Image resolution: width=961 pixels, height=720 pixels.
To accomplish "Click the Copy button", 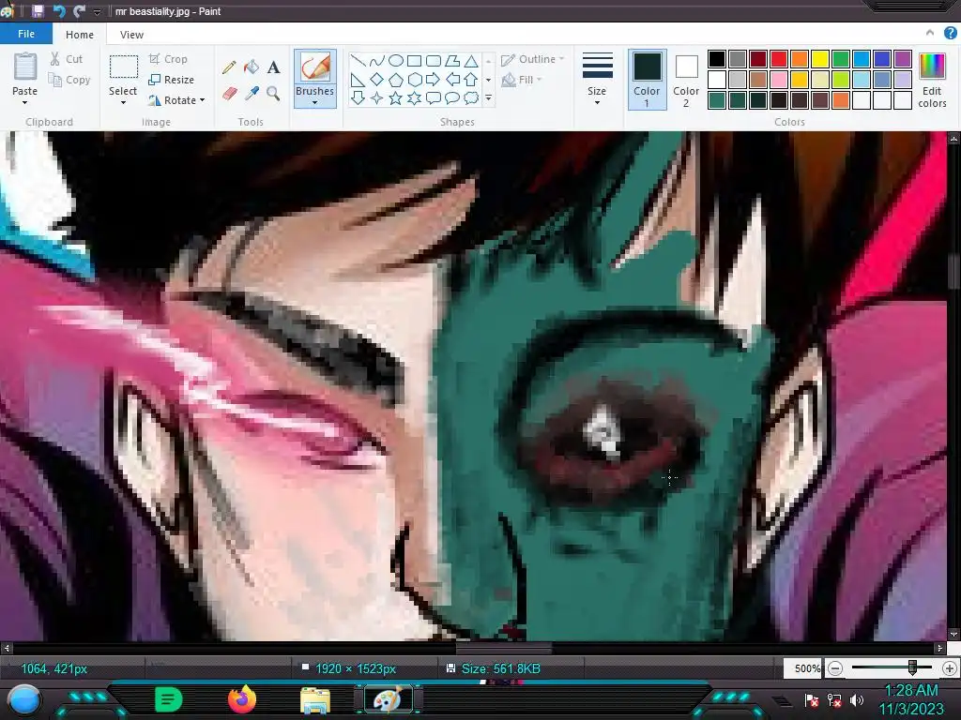I will coord(69,80).
